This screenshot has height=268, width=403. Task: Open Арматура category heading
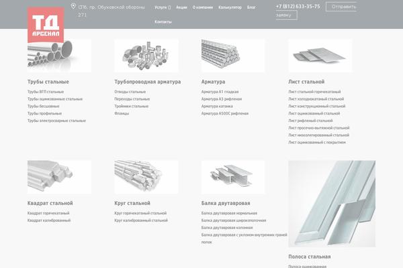coord(213,82)
